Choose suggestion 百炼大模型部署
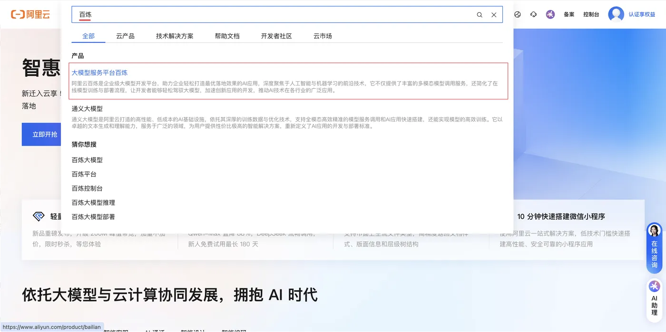This screenshot has width=666, height=332. click(93, 217)
